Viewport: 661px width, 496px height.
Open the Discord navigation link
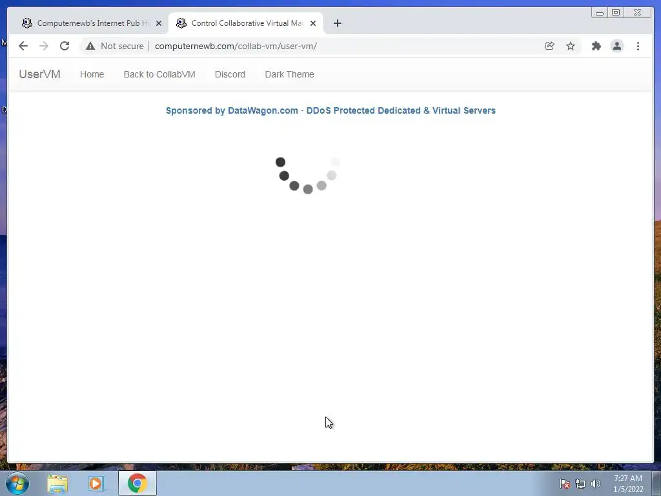point(230,74)
